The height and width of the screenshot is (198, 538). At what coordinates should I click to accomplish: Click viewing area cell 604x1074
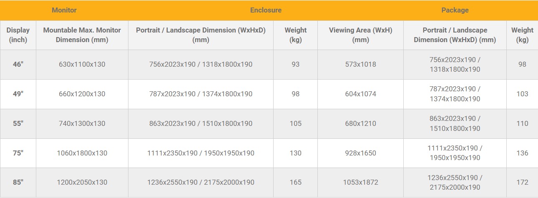click(360, 94)
